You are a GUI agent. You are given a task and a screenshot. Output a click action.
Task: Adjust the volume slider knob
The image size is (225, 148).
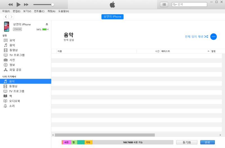click(53, 4)
